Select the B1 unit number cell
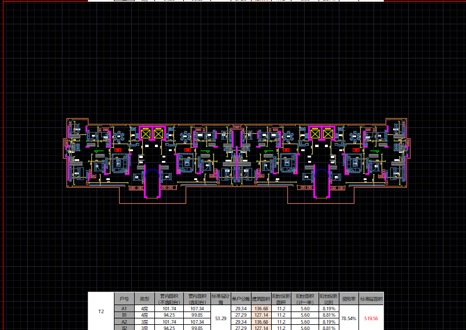Image resolution: width=466 pixels, height=330 pixels. pyautogui.click(x=124, y=315)
